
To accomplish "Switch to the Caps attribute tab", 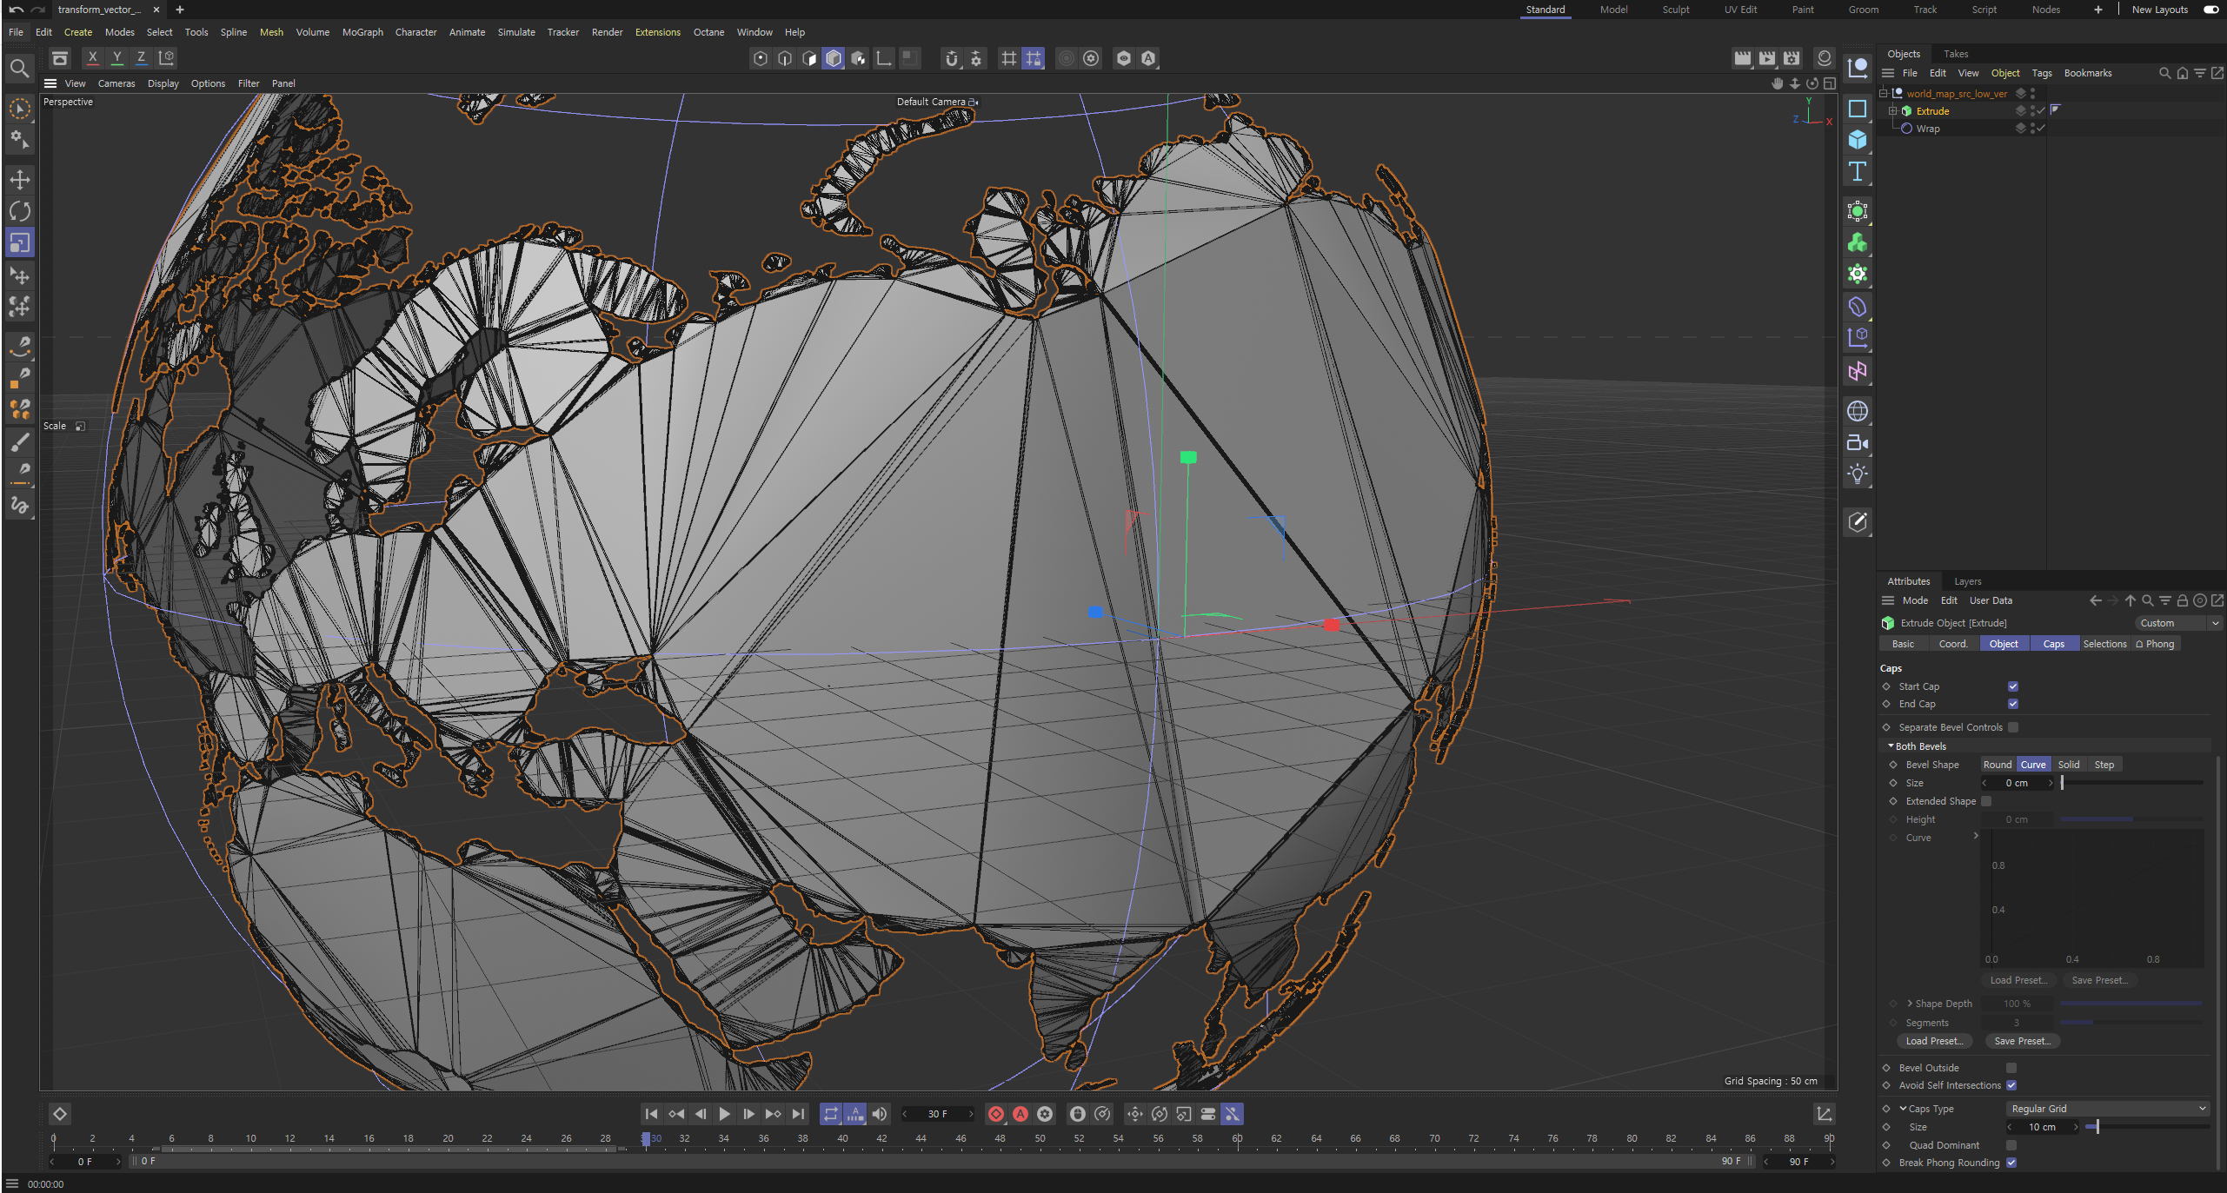I will point(2054,644).
